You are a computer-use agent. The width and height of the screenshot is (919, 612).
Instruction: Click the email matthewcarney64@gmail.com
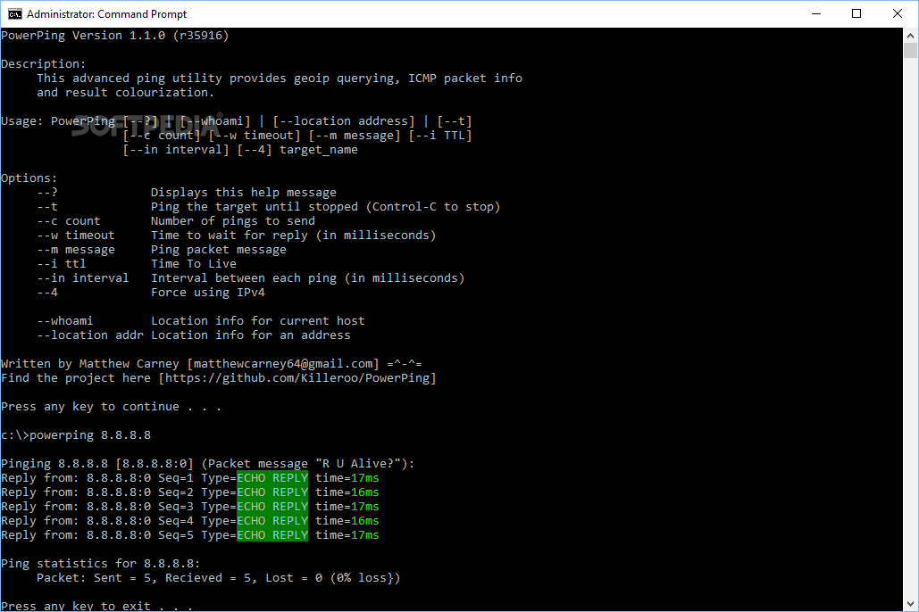tap(283, 364)
